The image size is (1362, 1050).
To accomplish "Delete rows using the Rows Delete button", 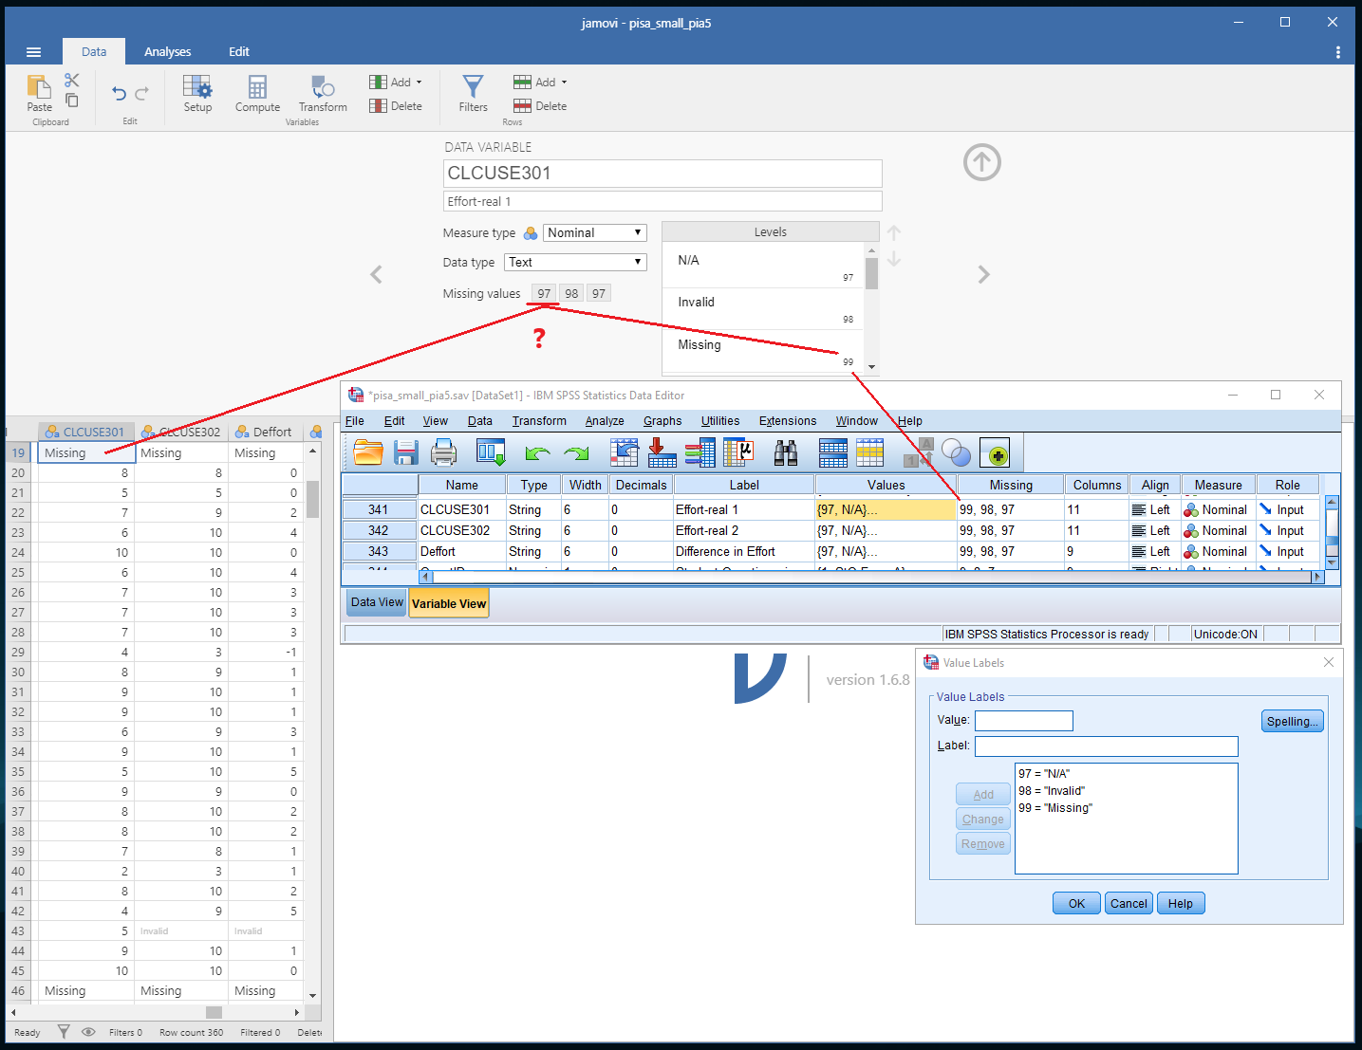I will [540, 106].
